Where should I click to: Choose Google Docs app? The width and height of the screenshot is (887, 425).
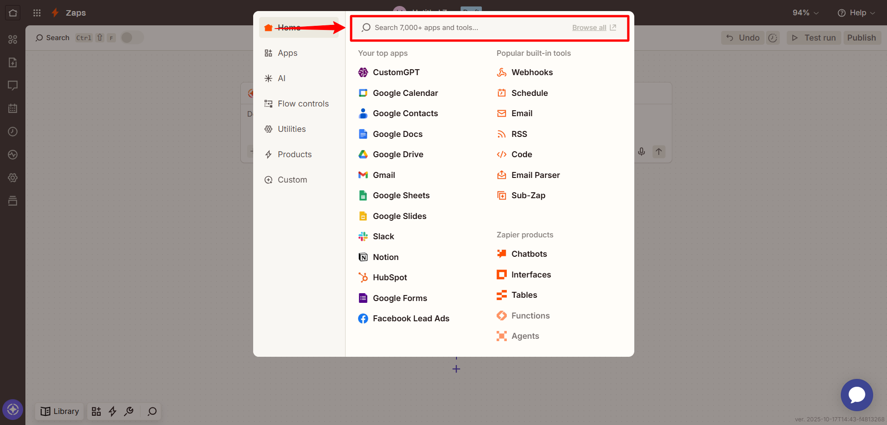pyautogui.click(x=390, y=134)
